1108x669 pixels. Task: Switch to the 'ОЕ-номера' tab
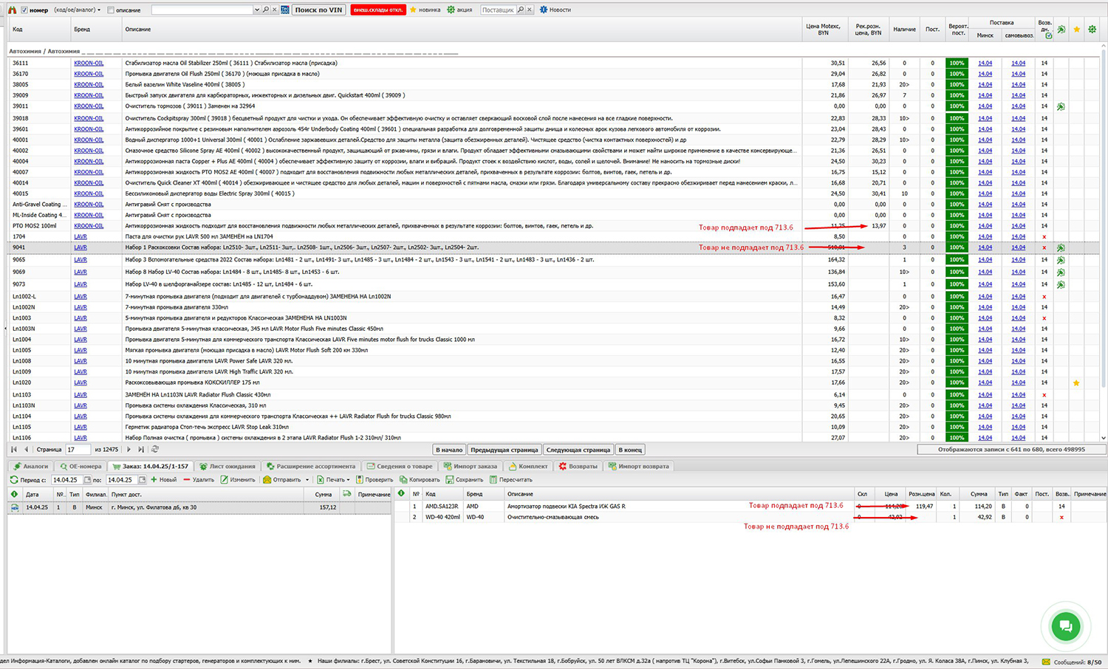(81, 466)
